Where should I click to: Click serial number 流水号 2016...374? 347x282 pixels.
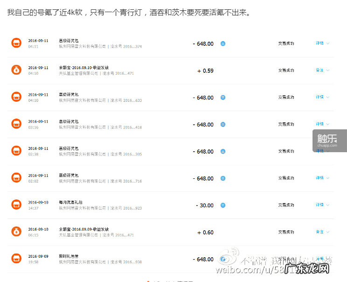click(126, 47)
